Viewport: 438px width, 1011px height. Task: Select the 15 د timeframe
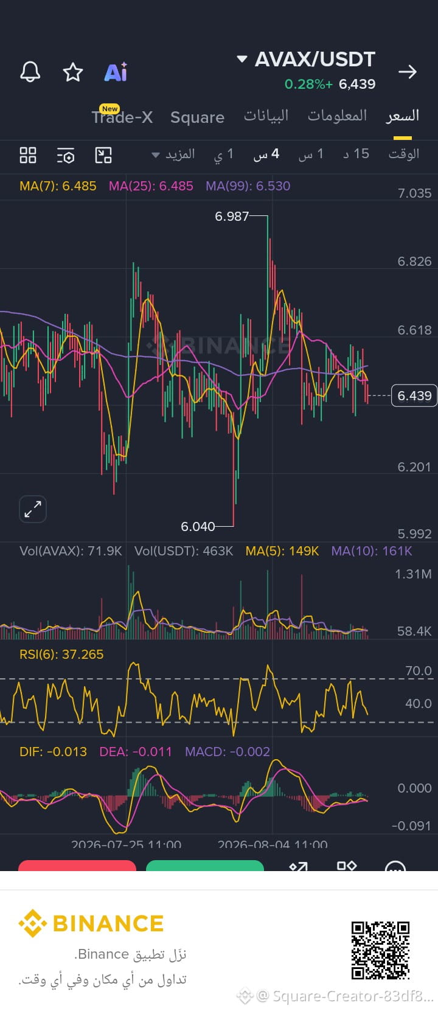356,154
